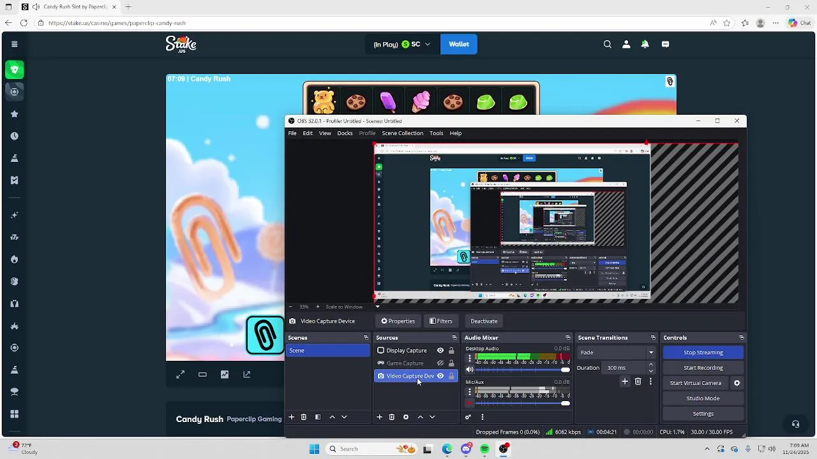
Task: Open In Play SC currency dropdown
Action: pos(402,44)
